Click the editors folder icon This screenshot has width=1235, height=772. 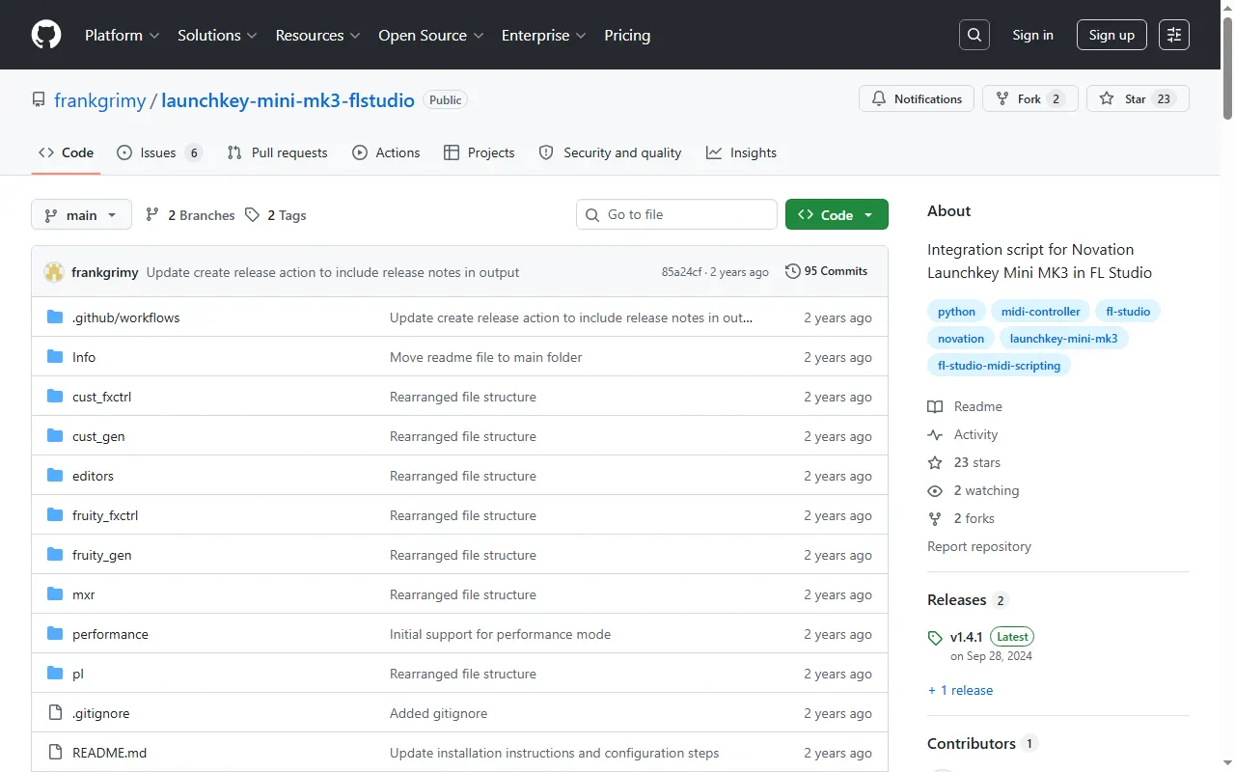pos(55,476)
